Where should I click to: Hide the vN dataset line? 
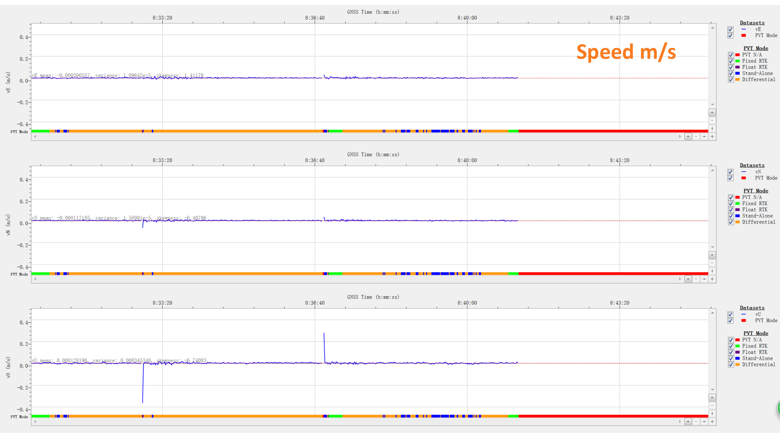730,172
